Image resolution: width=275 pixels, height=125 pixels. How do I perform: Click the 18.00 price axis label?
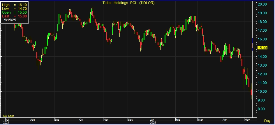coord(262,22)
